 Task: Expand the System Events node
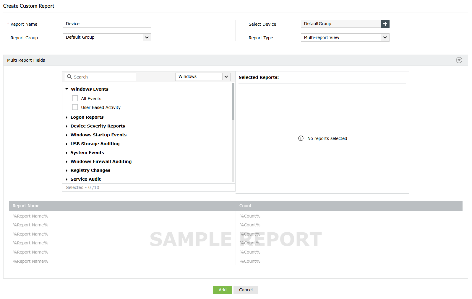[67, 153]
